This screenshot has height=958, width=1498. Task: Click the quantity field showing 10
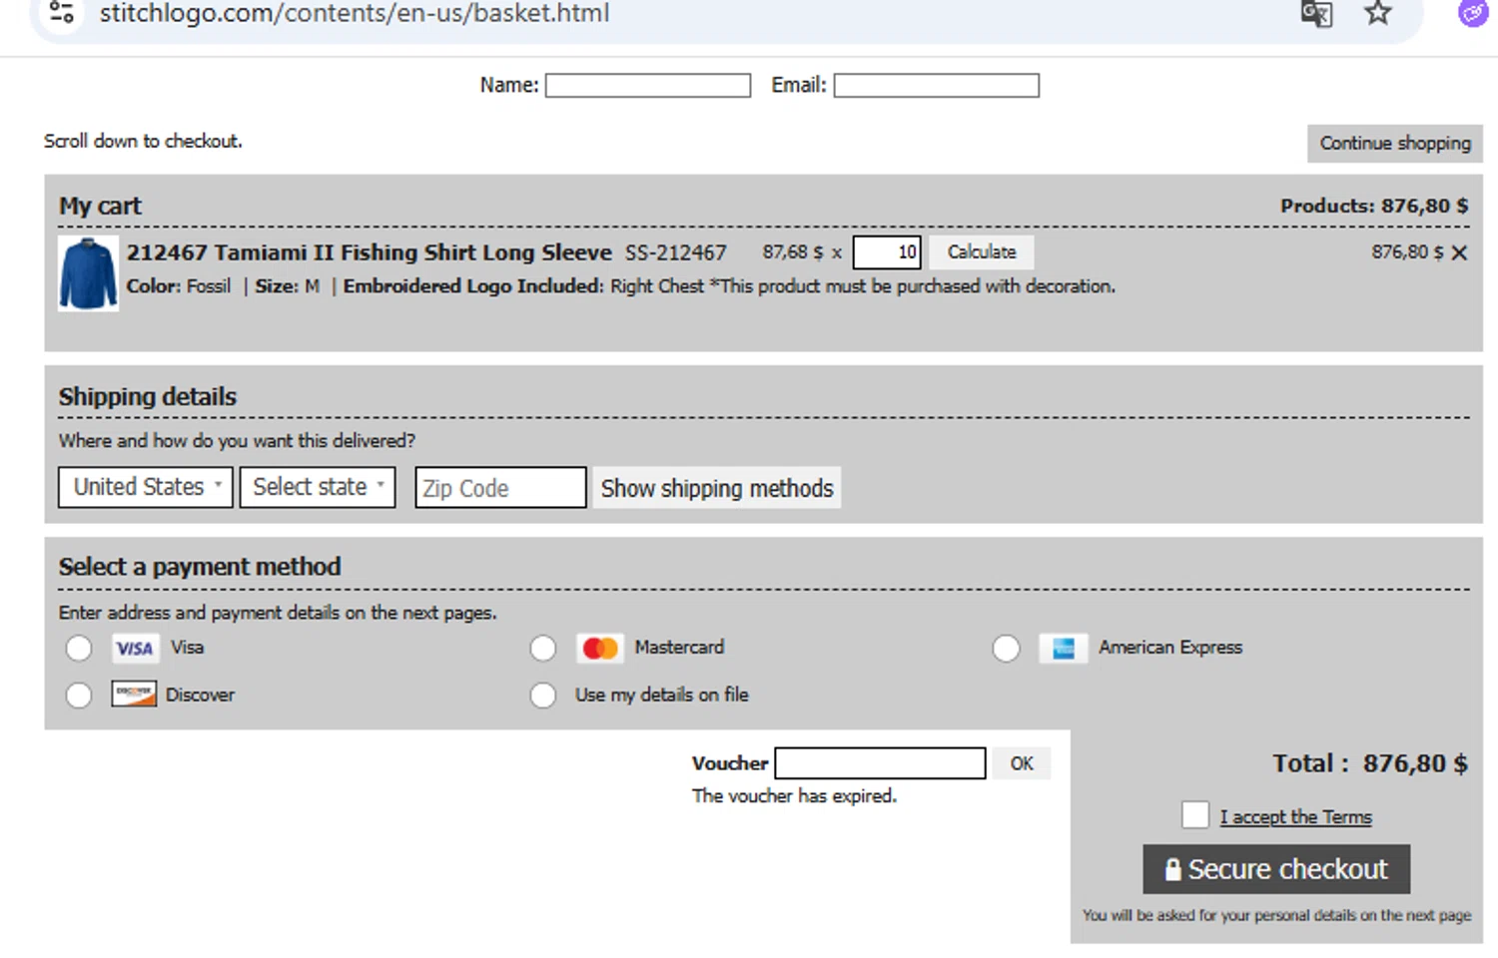[x=887, y=252]
